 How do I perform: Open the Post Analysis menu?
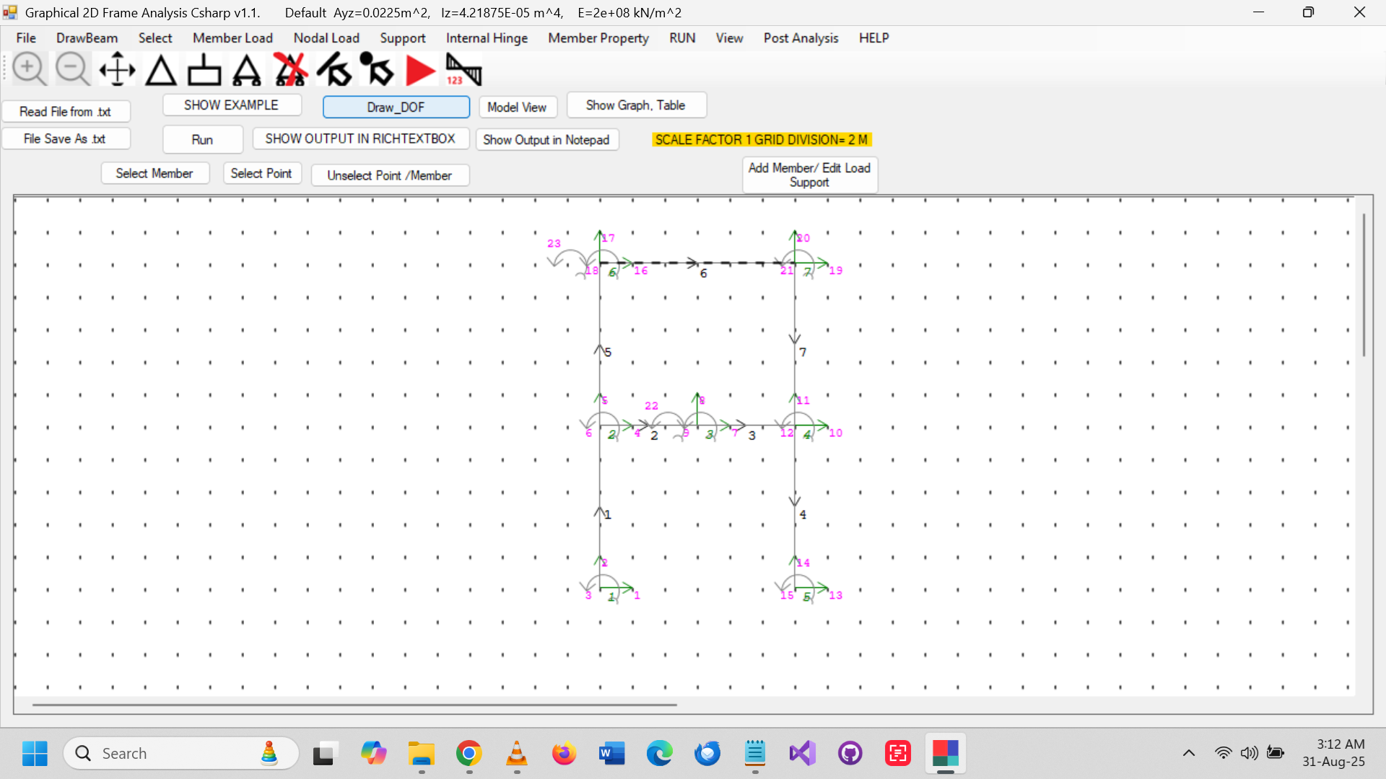pos(801,38)
